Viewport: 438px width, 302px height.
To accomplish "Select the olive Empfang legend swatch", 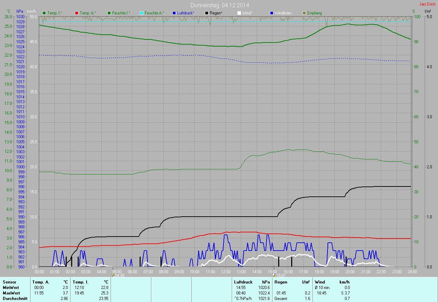I will (304, 13).
